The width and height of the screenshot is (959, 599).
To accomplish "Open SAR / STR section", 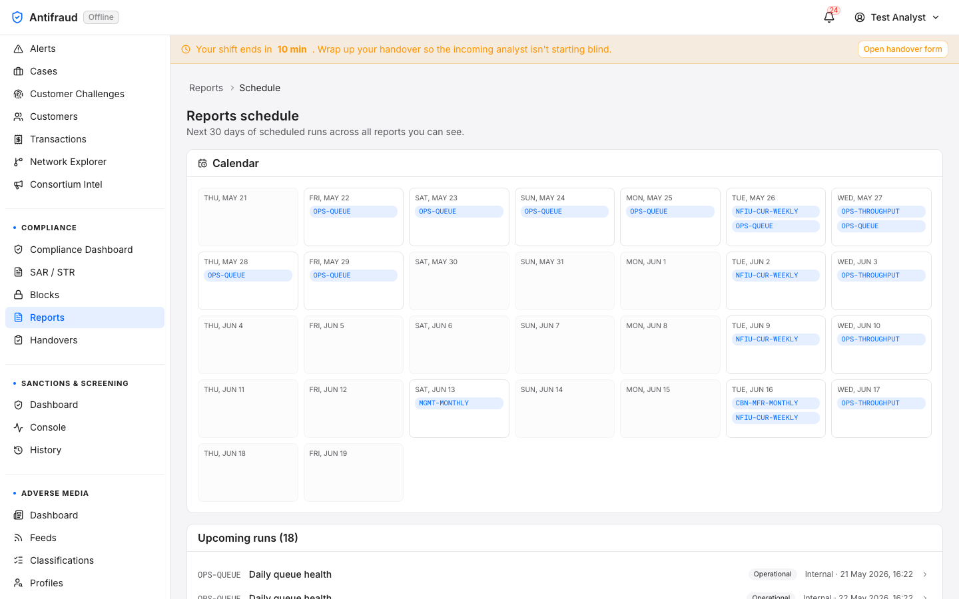I will tap(85, 272).
